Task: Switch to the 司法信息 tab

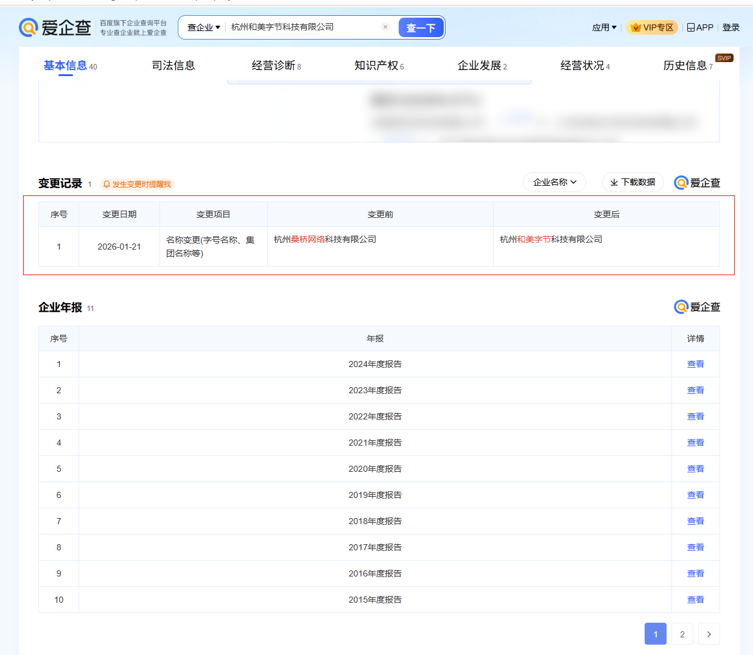Action: pos(173,65)
